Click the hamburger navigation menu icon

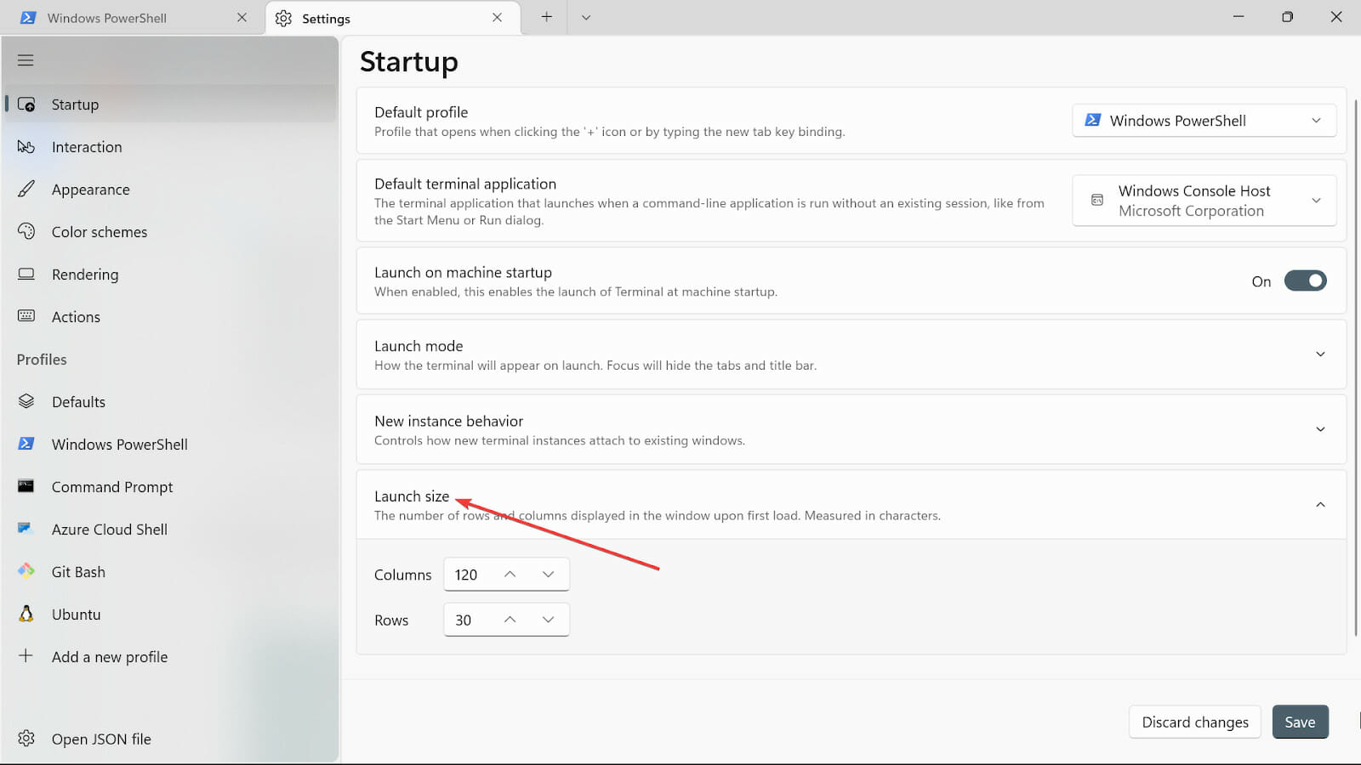click(26, 60)
